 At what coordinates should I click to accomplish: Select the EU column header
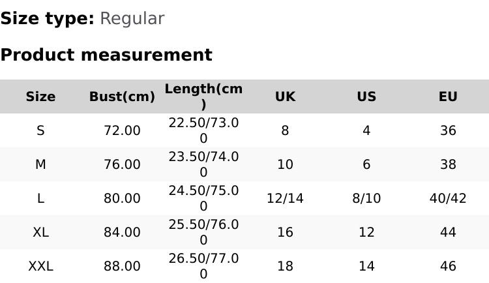[448, 97]
